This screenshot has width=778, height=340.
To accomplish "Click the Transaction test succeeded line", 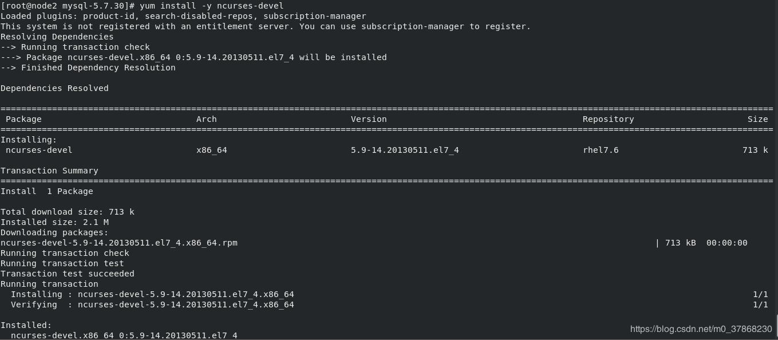I will coord(68,274).
